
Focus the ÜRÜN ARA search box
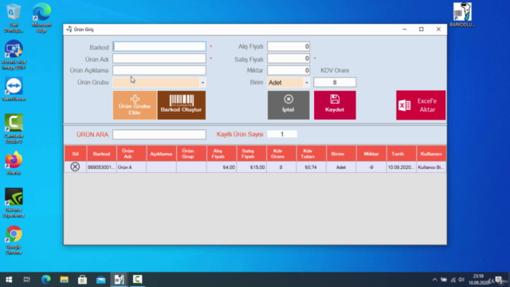(x=159, y=135)
